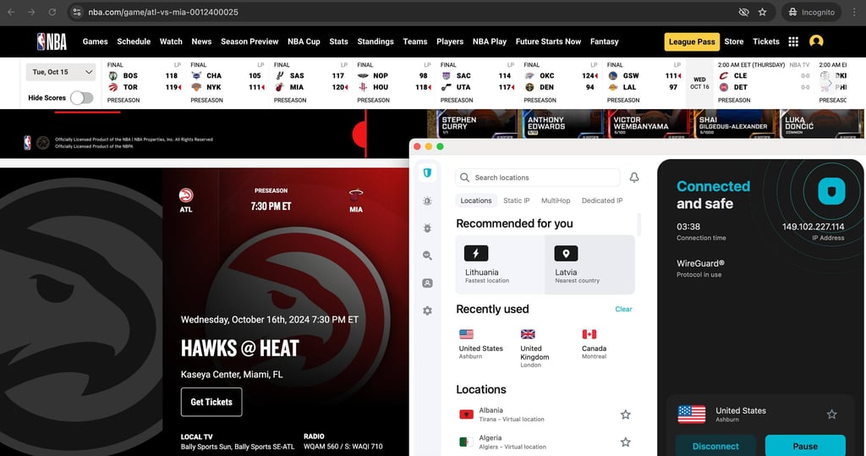Open the Players menu item
This screenshot has height=456, width=866.
point(450,41)
